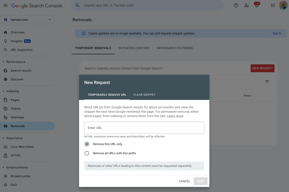Open Sitemaps page
Viewport: 289px width, 192px height.
coord(17,117)
